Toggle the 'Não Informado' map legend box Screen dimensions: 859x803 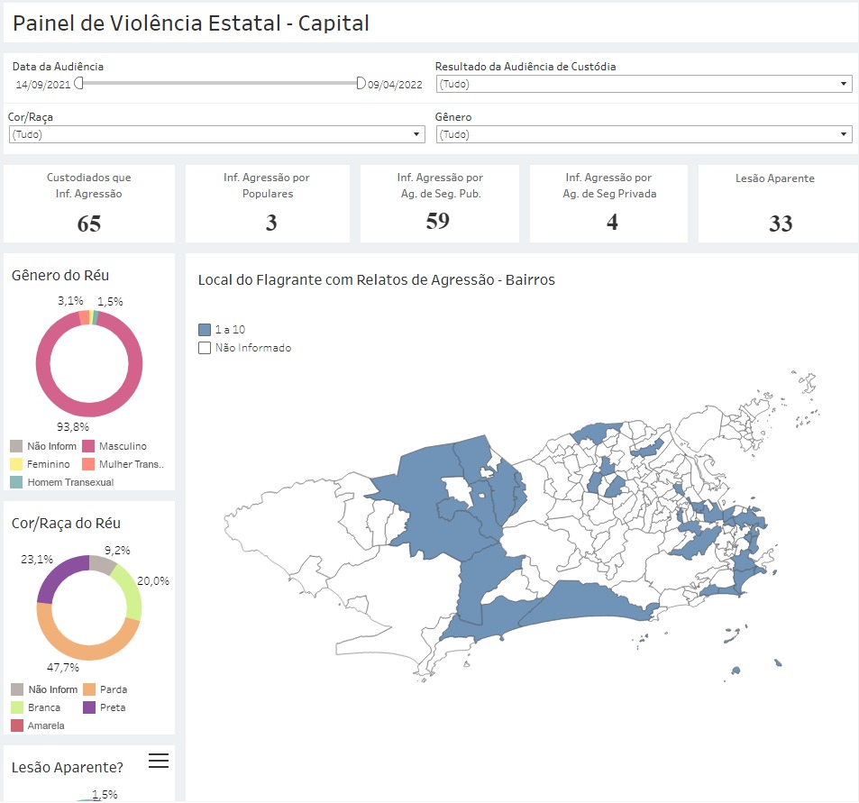click(205, 348)
